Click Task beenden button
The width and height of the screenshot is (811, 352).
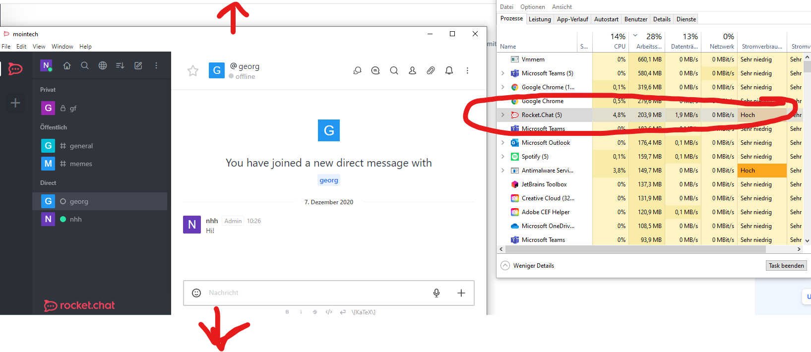(786, 266)
